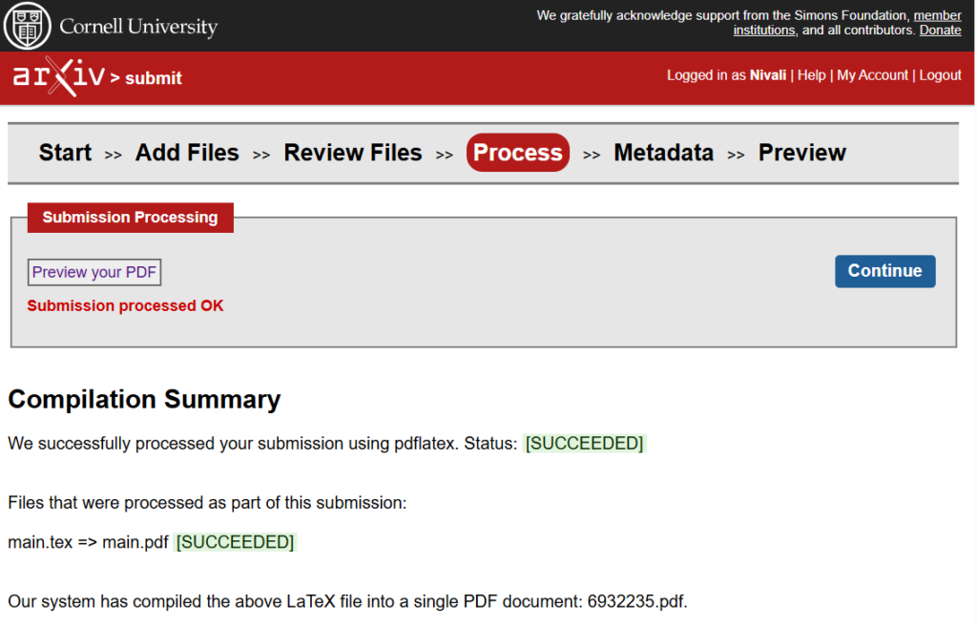Switch to the Preview step
The width and height of the screenshot is (977, 628).
point(801,153)
